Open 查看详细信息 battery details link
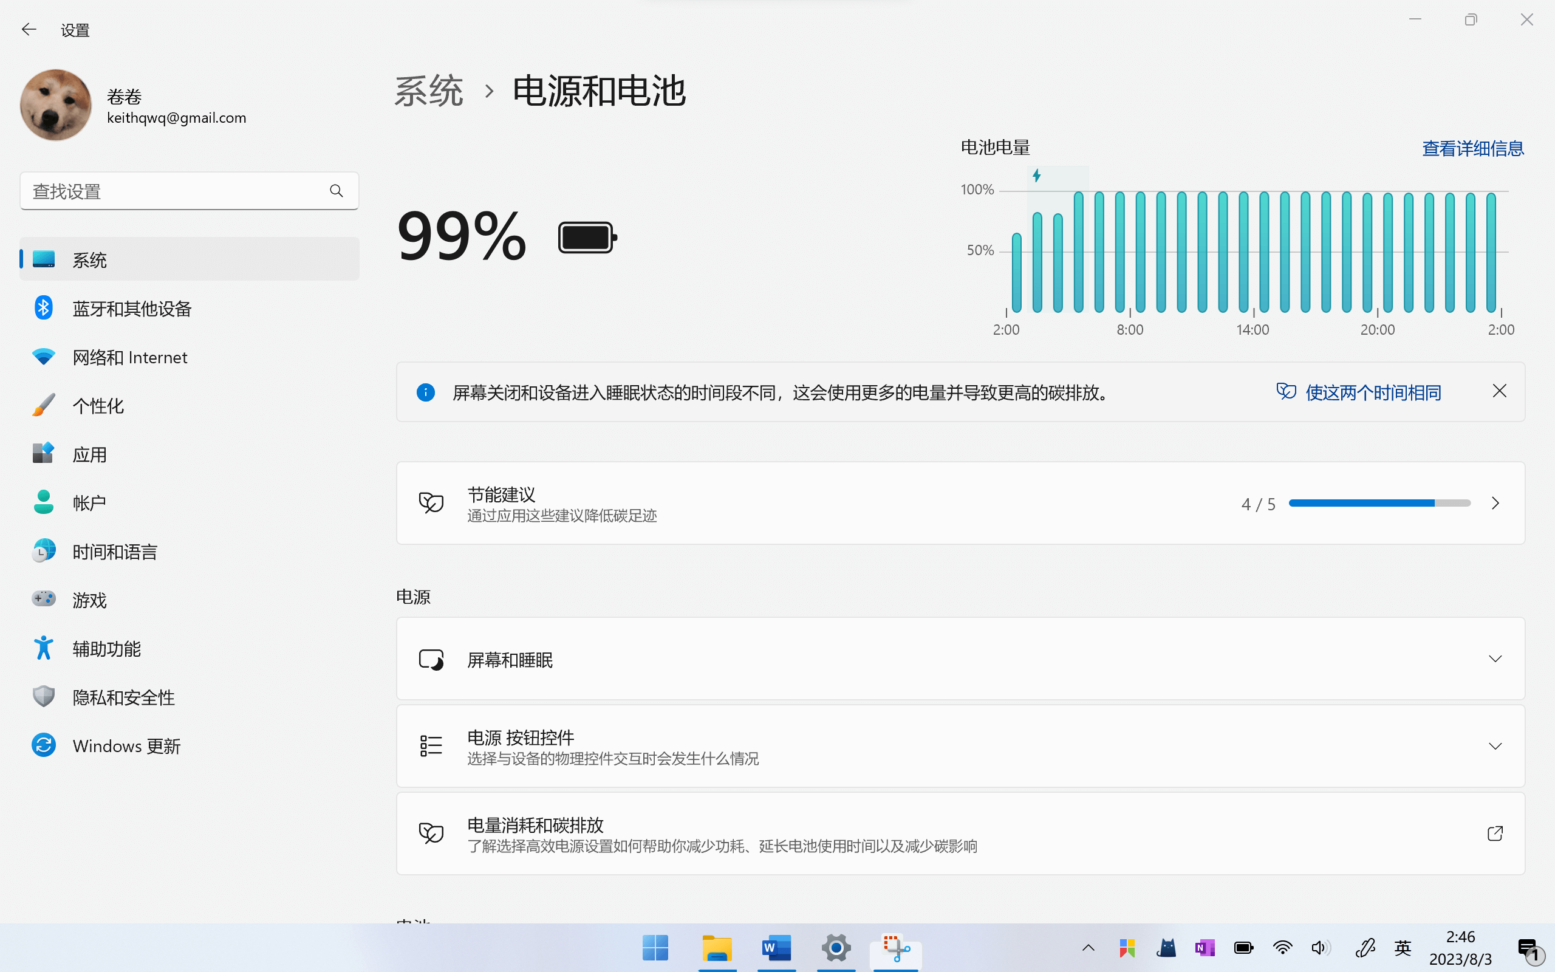 click(1472, 148)
